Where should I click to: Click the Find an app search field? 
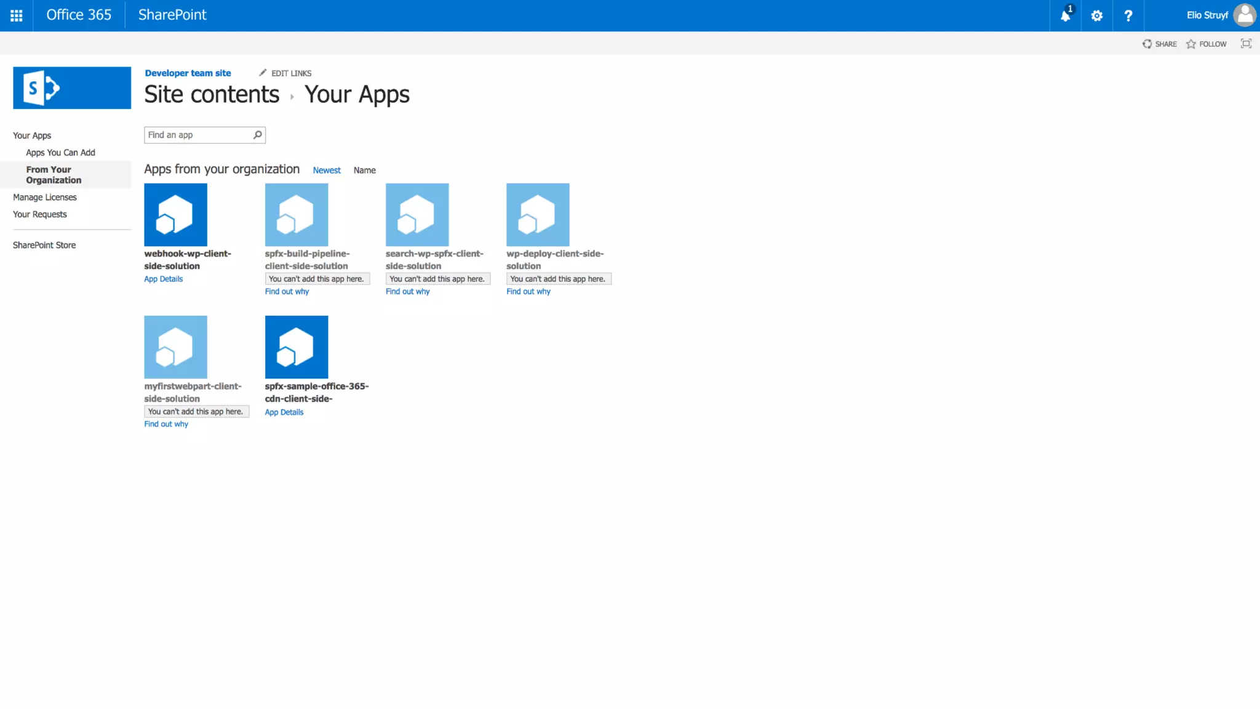coord(198,135)
